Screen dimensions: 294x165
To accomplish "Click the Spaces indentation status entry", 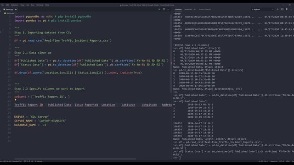I will [274, 161].
